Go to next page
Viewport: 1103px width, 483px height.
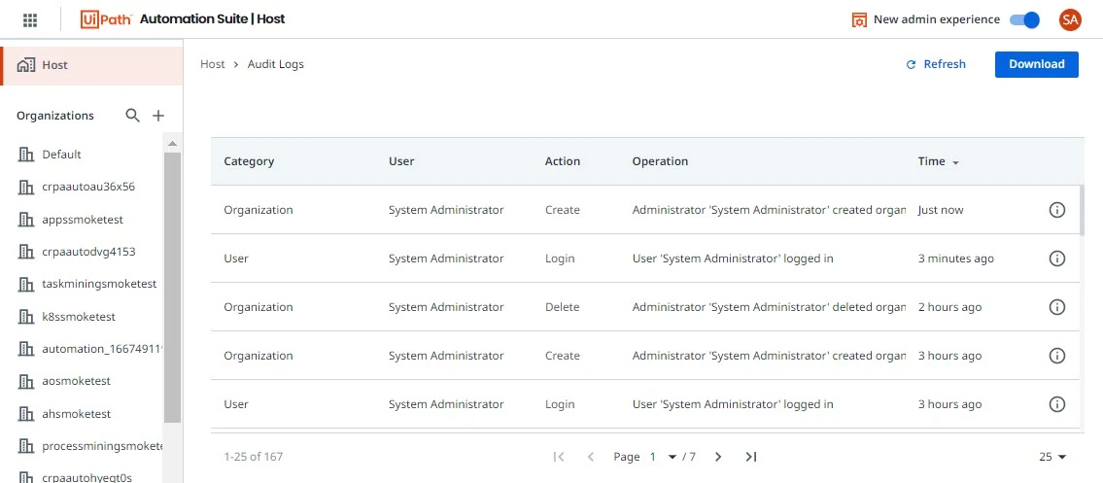click(718, 457)
